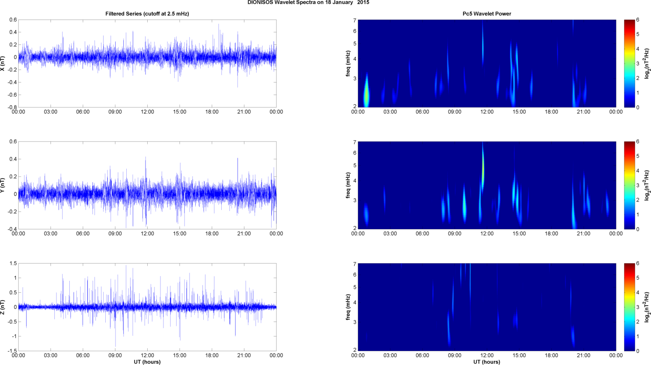Click the Y component wavelet power spectrogram

[487, 185]
